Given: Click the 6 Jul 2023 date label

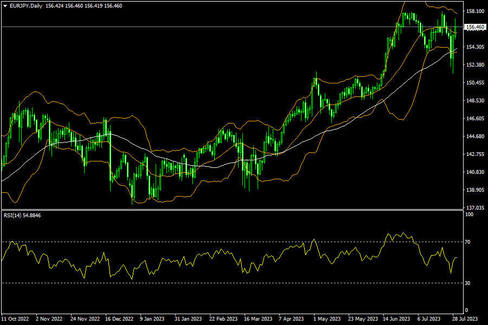Looking at the screenshot, I should (429, 319).
